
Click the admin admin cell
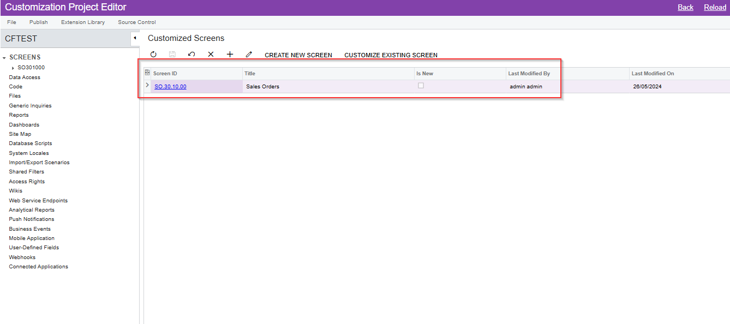coord(567,86)
